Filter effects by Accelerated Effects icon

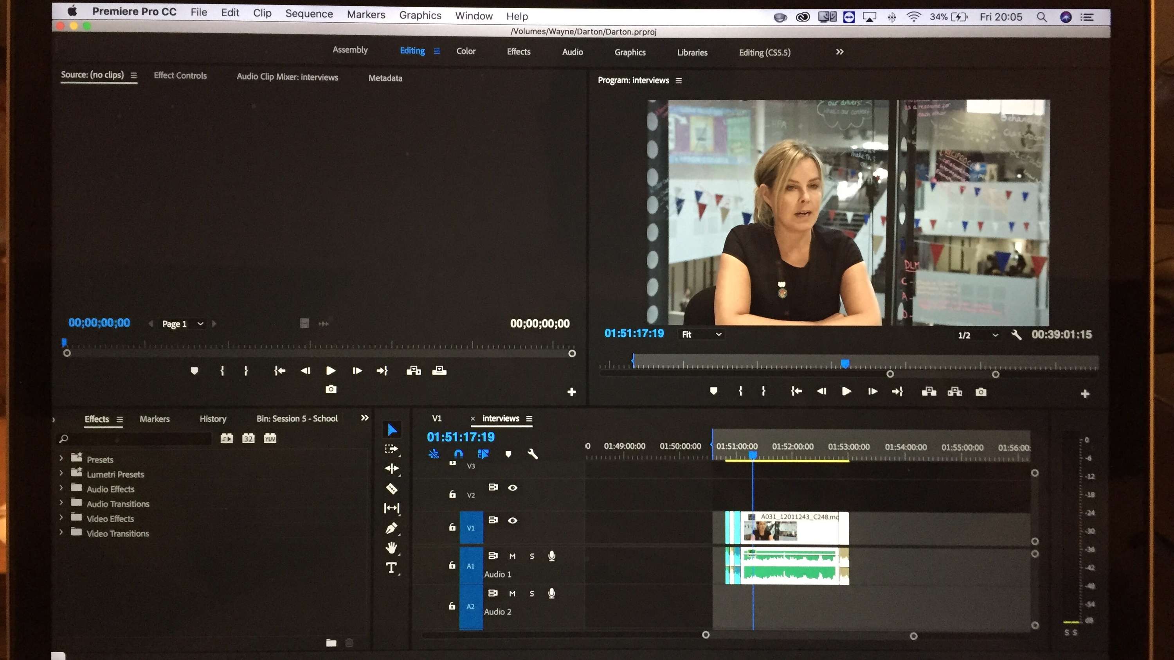tap(227, 438)
